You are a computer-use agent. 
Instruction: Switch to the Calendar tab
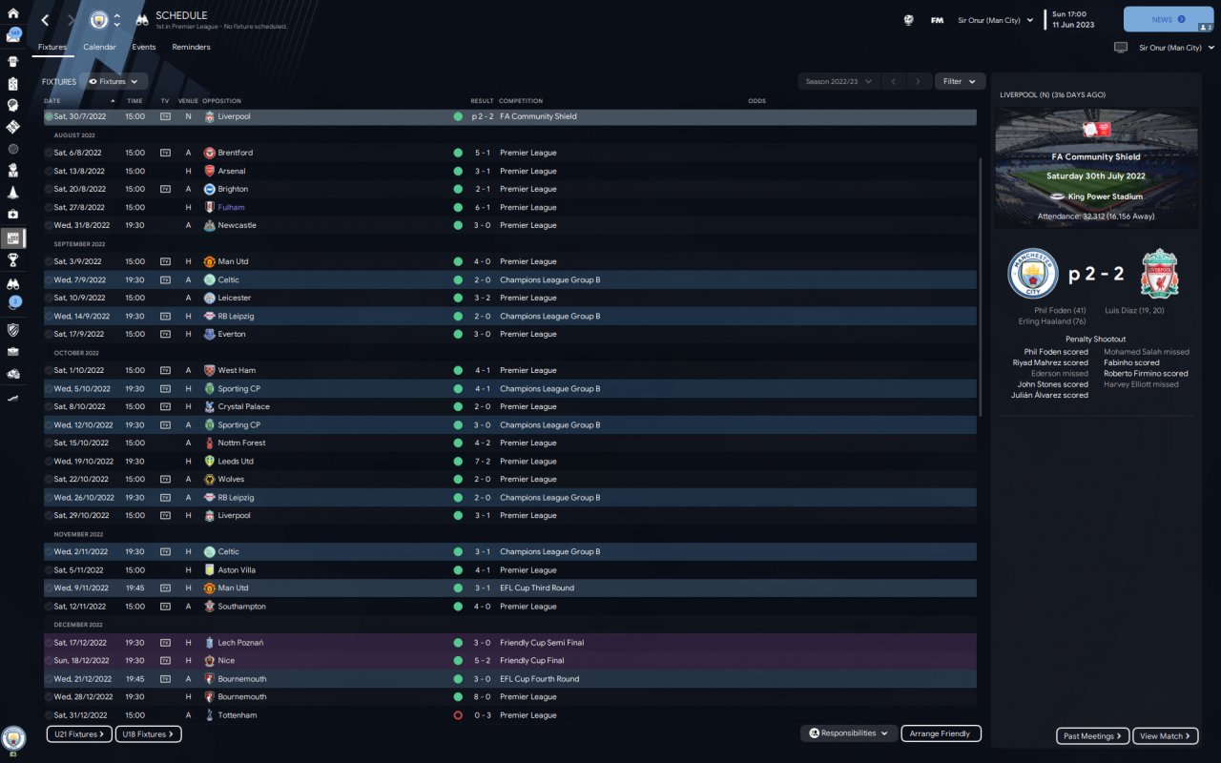pyautogui.click(x=99, y=47)
